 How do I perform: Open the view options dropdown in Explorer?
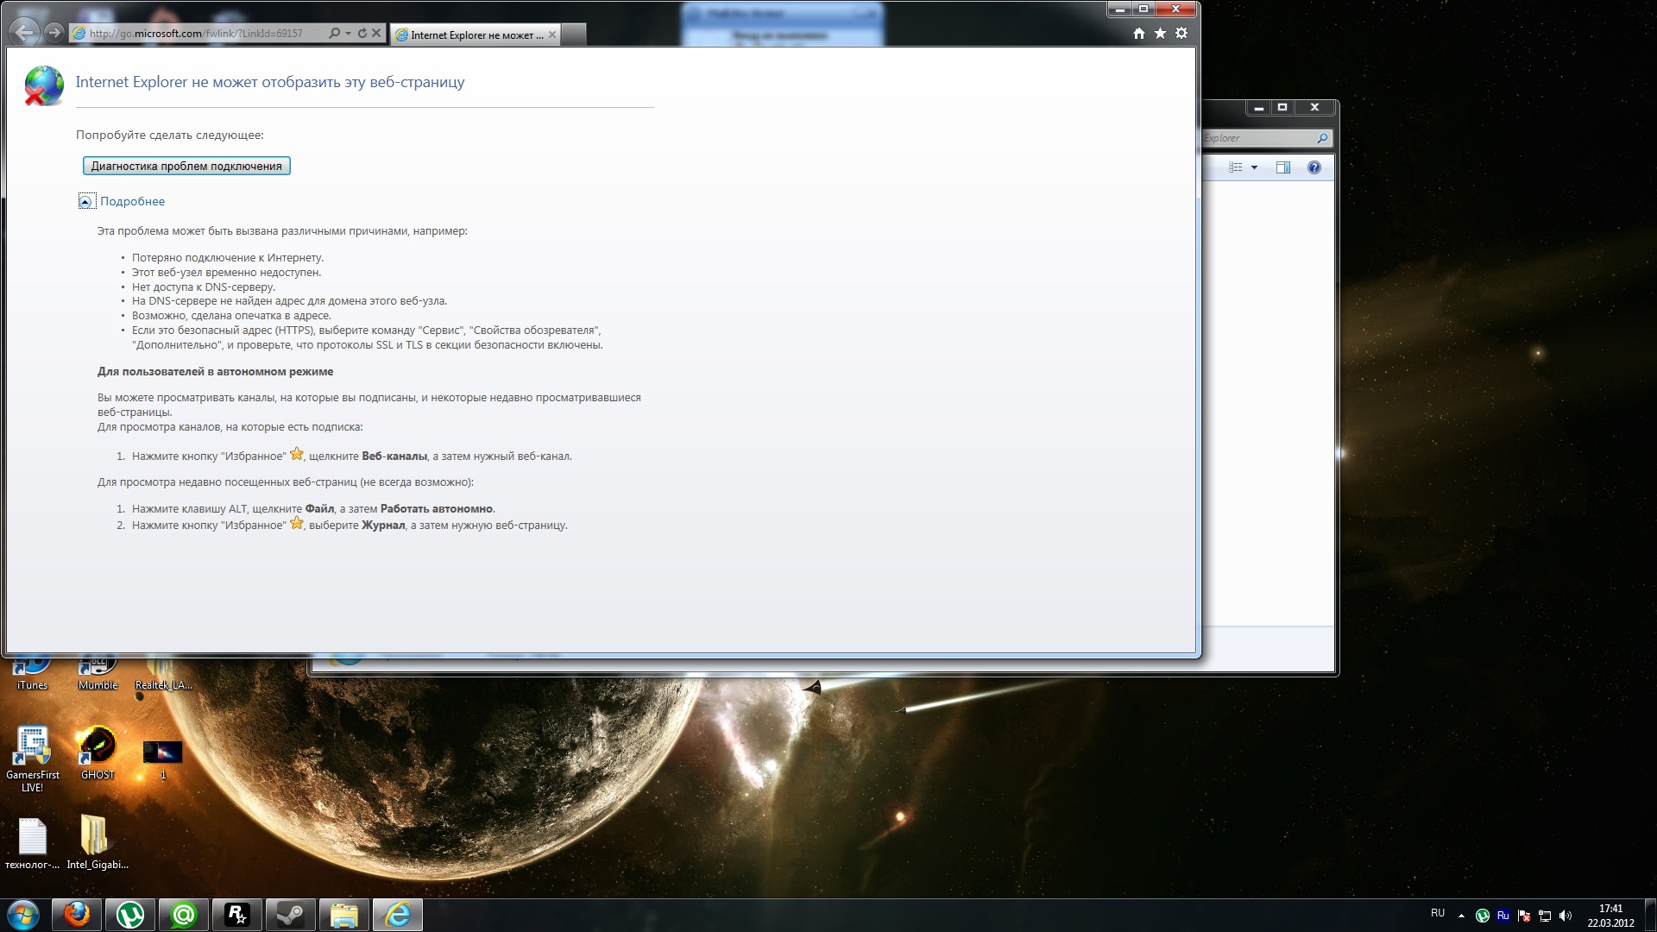1254,167
